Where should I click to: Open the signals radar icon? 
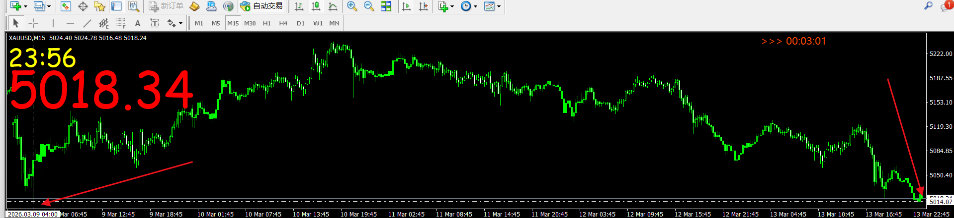[228, 6]
